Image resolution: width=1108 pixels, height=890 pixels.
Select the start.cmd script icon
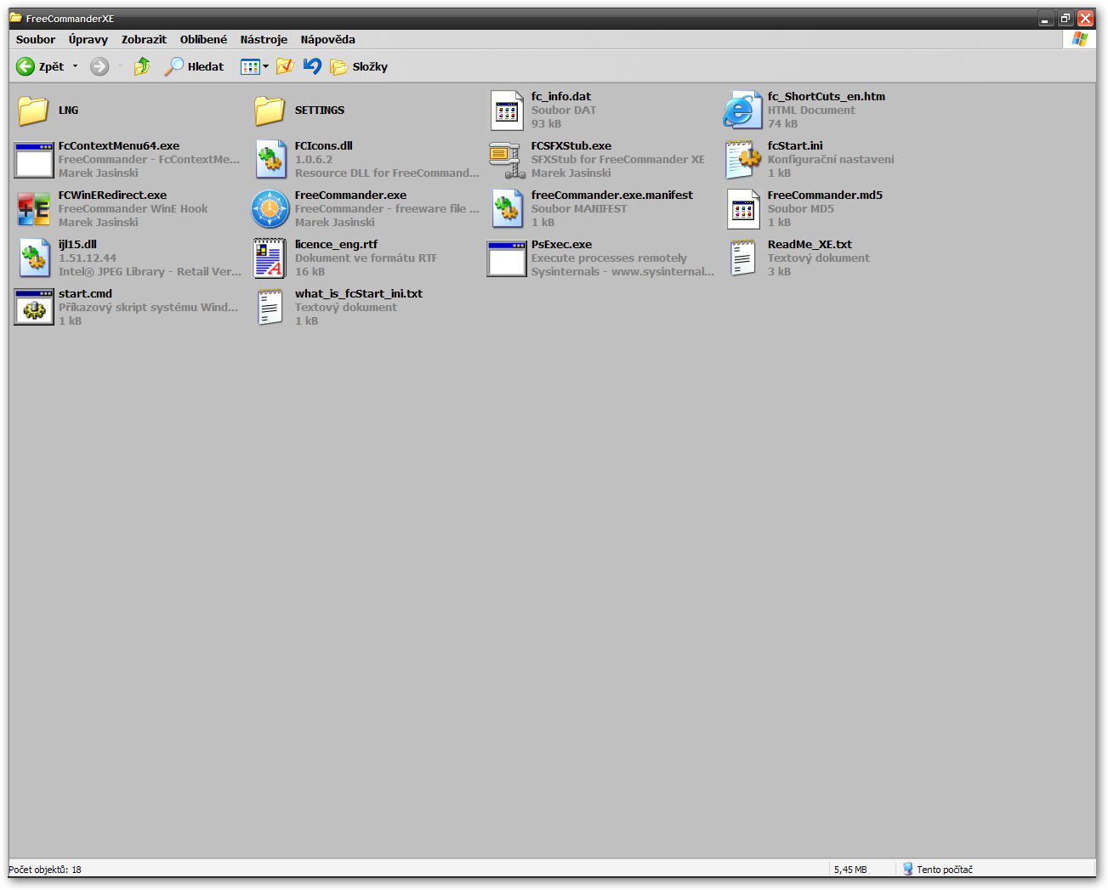click(34, 308)
